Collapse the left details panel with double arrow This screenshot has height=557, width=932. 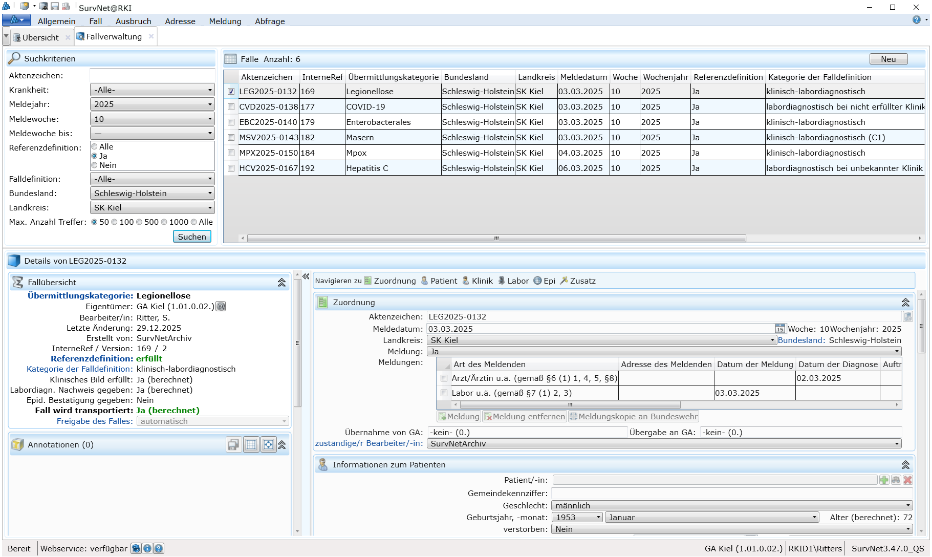[x=306, y=276]
